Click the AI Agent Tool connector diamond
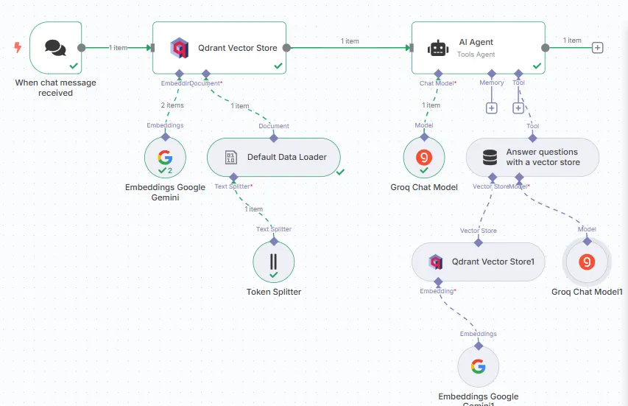The image size is (628, 406). coord(518,74)
